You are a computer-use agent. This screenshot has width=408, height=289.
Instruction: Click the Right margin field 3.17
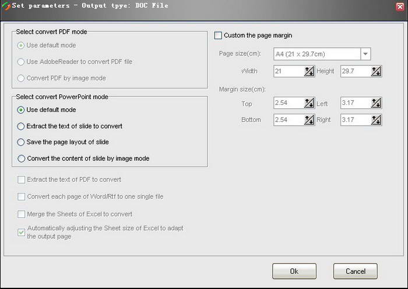point(356,120)
